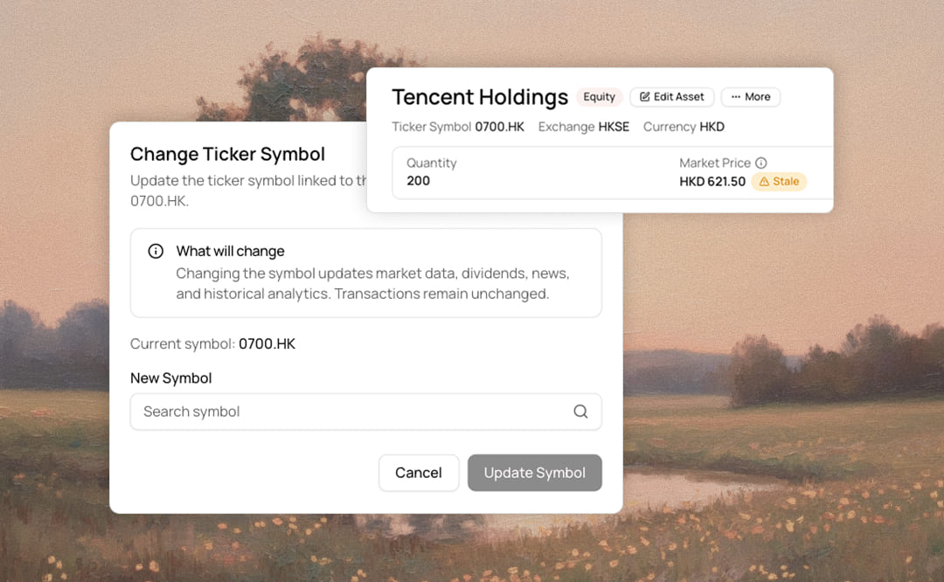Viewport: 944px width, 582px height.
Task: Open the Edit Asset panel
Action: [x=671, y=97]
